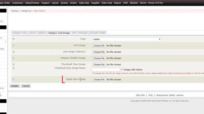Open the SEO tab
The image size is (204, 114).
point(74,33)
